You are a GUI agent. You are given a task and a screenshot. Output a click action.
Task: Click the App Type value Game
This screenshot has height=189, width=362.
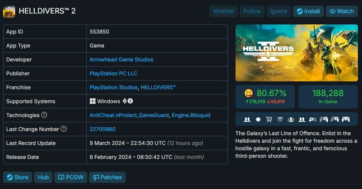point(97,45)
